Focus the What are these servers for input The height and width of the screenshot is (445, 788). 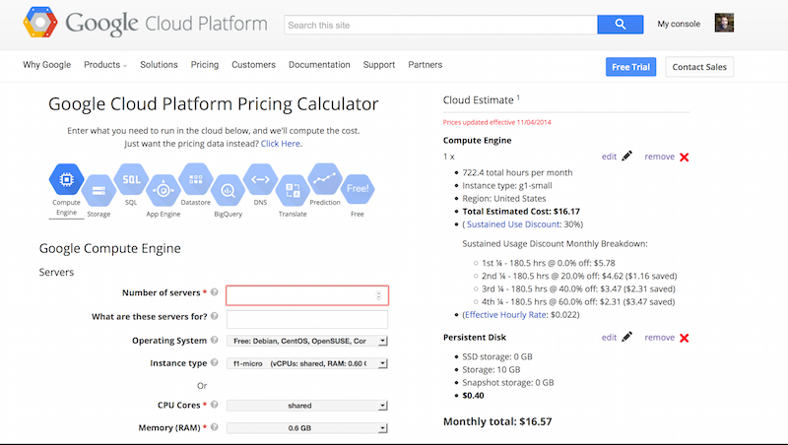[x=307, y=319]
